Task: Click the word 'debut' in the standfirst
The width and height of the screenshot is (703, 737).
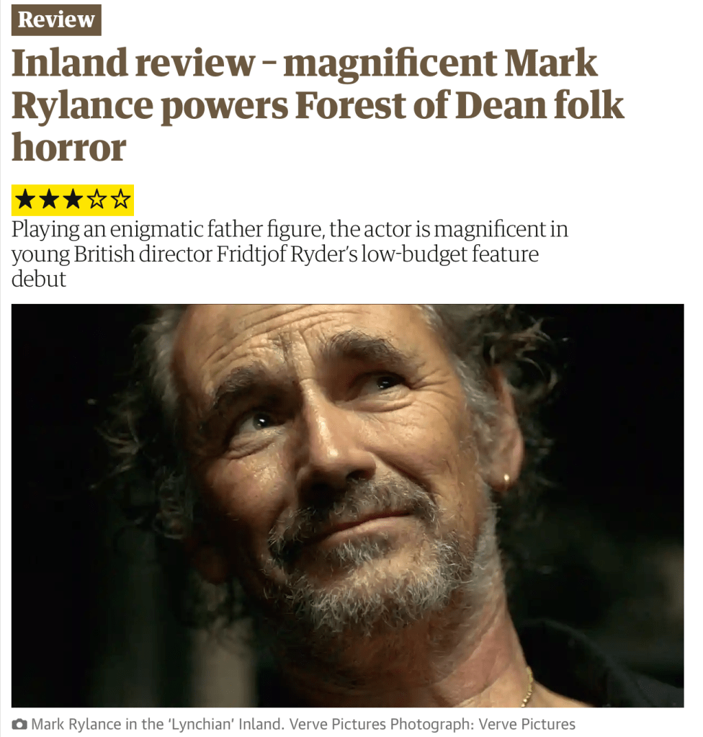Action: coord(39,280)
